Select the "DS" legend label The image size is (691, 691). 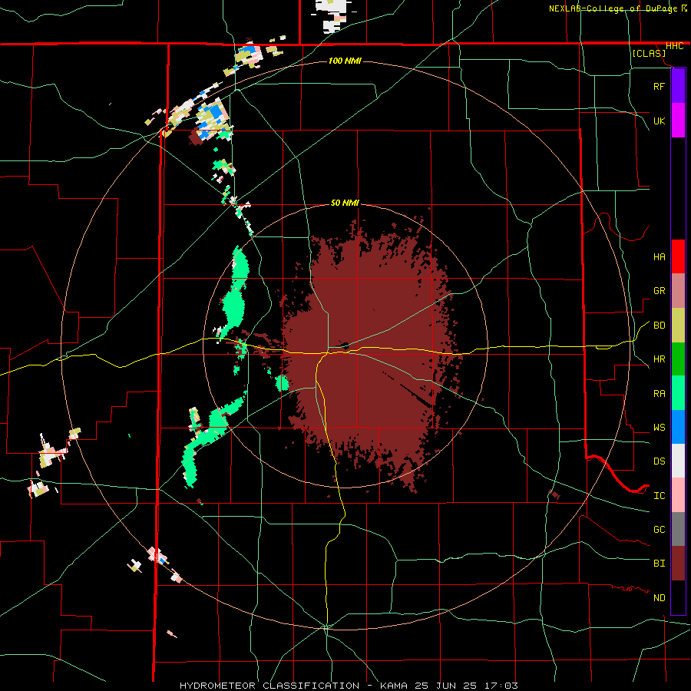pos(660,461)
